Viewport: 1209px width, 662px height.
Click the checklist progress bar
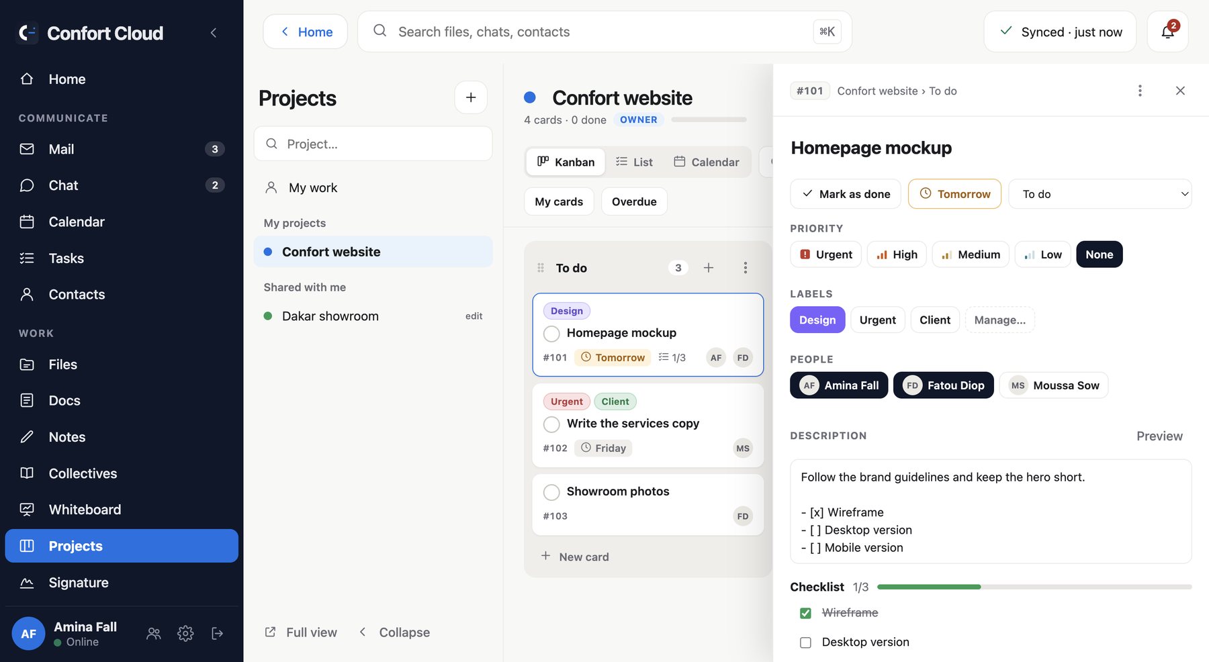tap(1034, 587)
